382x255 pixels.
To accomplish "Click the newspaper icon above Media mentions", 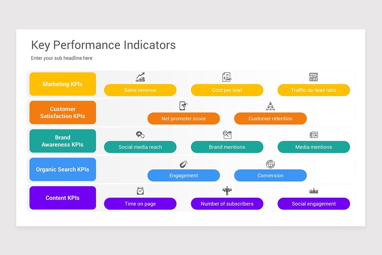I will coord(314,135).
